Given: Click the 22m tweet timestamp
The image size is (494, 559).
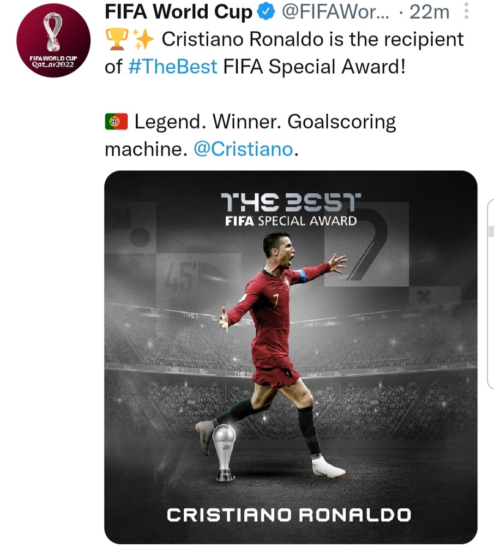Looking at the screenshot, I should pyautogui.click(x=429, y=12).
